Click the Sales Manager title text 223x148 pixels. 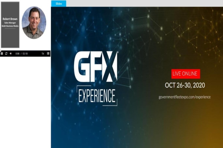[10, 23]
